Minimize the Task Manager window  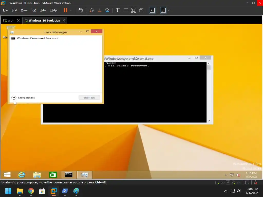click(x=81, y=32)
